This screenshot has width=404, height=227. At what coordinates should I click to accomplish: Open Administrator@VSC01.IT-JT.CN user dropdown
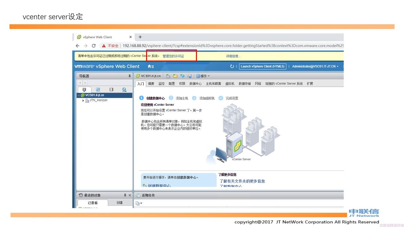coord(315,67)
